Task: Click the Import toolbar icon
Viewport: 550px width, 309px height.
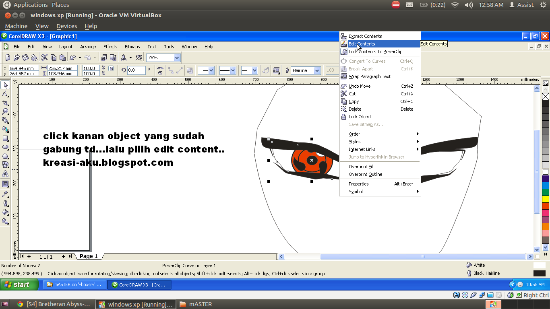Action: (104, 58)
